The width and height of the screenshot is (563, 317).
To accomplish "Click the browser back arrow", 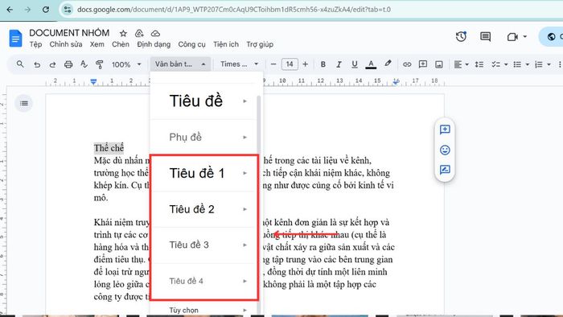I will pos(10,10).
